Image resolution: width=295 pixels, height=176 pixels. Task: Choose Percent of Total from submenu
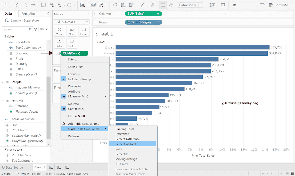click(x=126, y=144)
